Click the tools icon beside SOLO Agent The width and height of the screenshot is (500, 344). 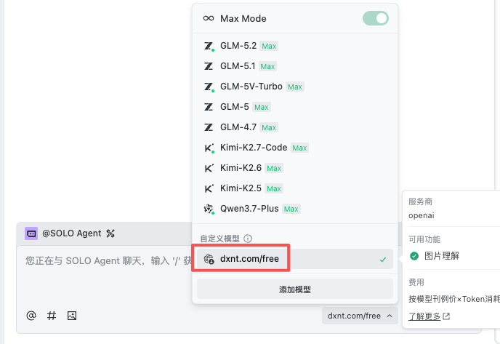point(110,233)
